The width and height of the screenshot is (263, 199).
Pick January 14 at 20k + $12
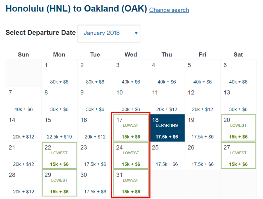[24, 128]
